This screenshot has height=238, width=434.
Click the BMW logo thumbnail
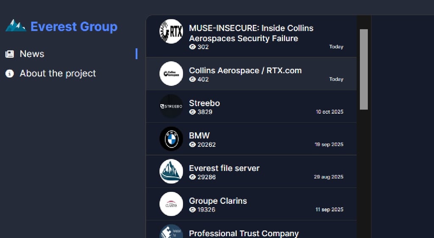pos(171,139)
